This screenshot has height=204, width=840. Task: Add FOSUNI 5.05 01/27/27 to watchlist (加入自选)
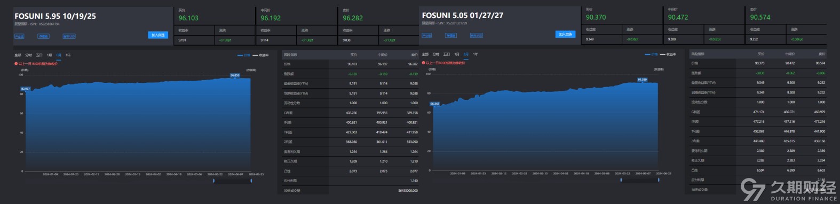pos(565,34)
